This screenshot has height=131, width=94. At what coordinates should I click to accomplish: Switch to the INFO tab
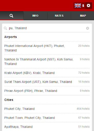click(35, 16)
